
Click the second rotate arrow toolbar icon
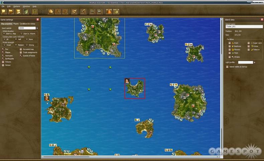pos(65,12)
